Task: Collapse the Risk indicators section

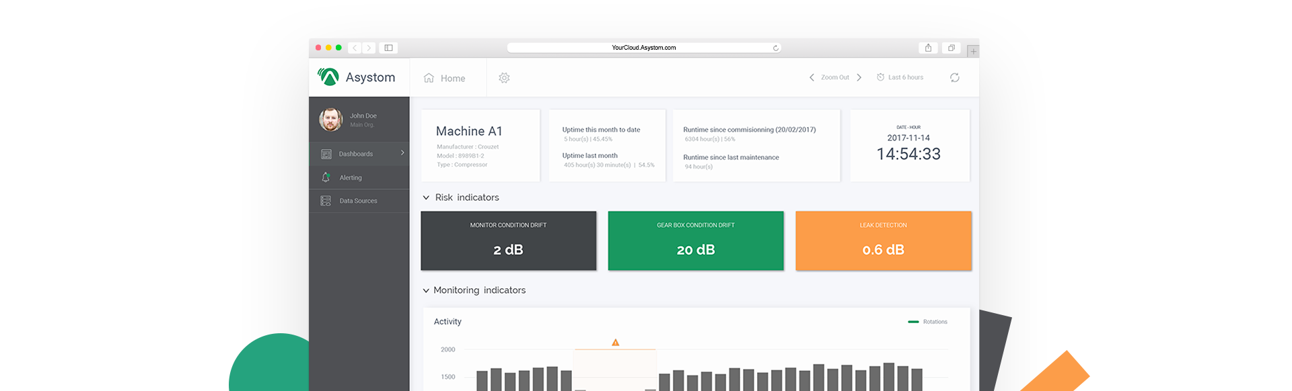Action: [x=426, y=198]
